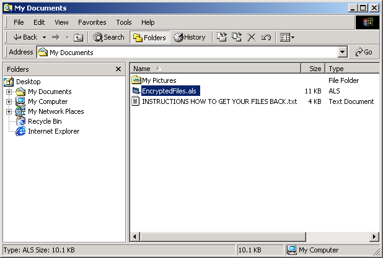Close the Folders pane
383x258 pixels.
[118, 69]
